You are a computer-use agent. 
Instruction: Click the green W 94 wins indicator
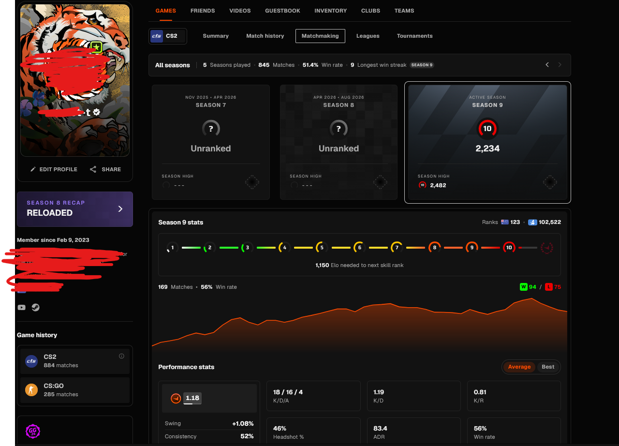pos(528,287)
